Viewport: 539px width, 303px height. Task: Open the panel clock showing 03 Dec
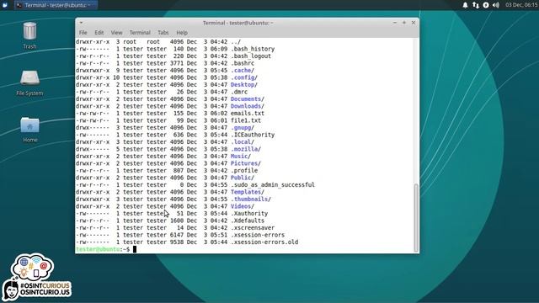click(x=521, y=5)
